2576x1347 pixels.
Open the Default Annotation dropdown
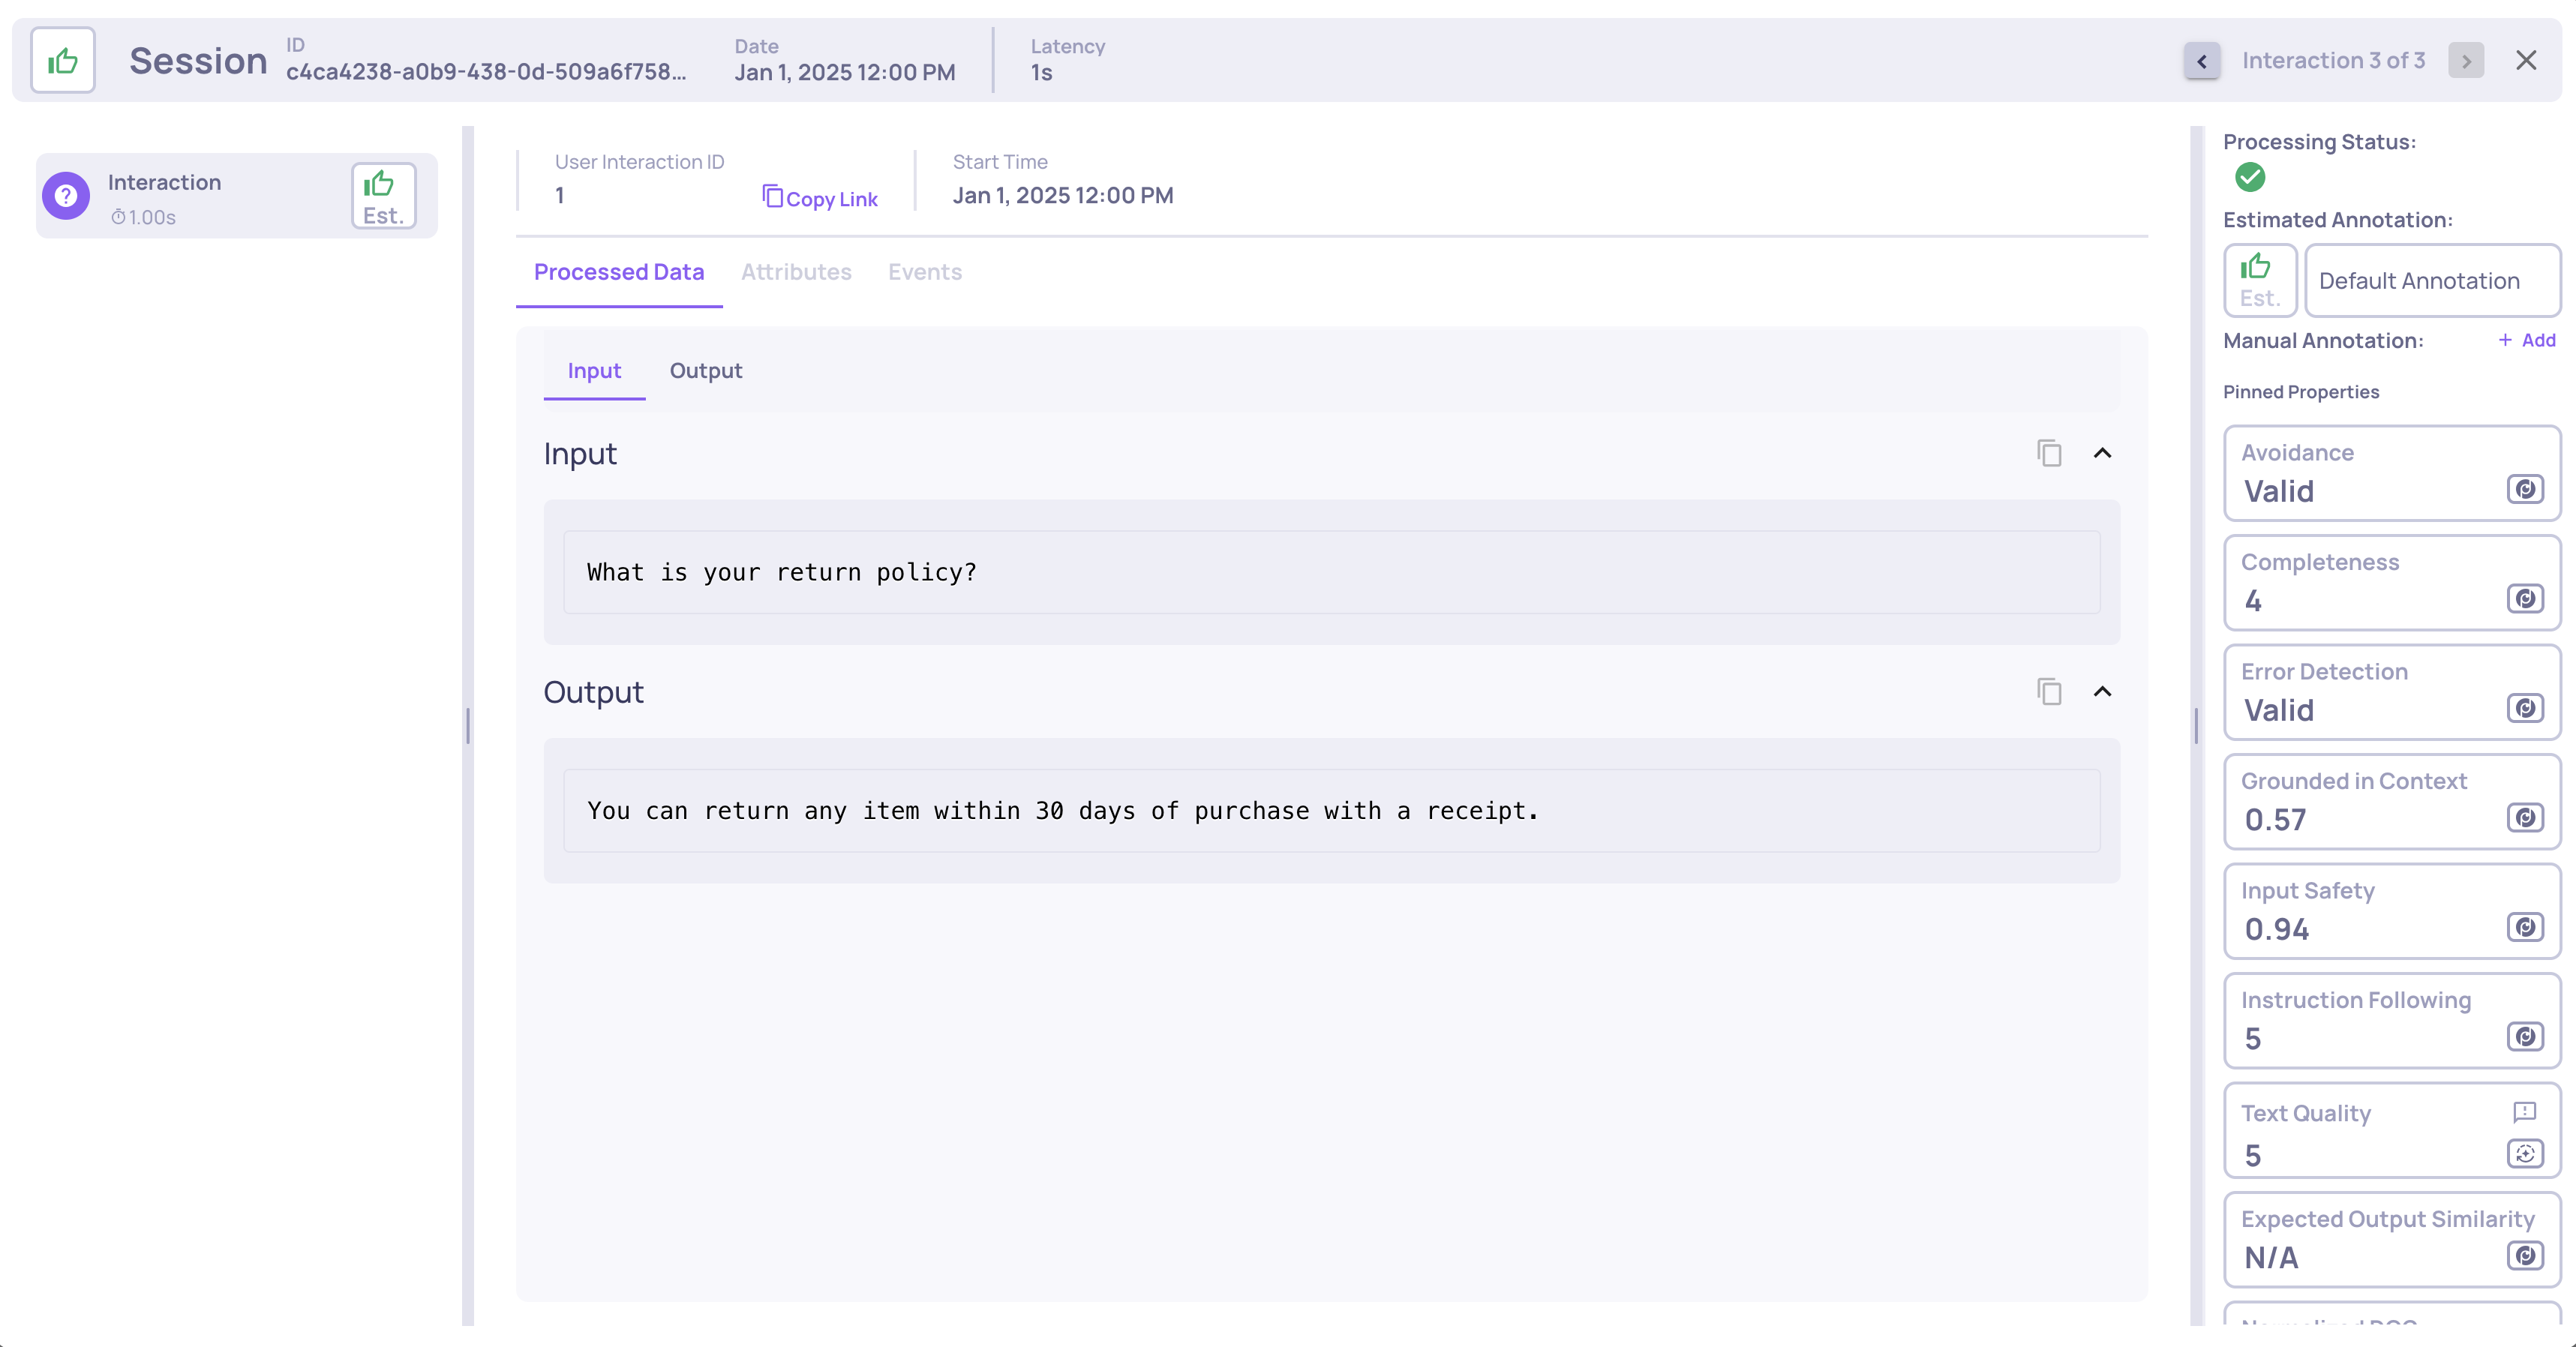click(2431, 281)
